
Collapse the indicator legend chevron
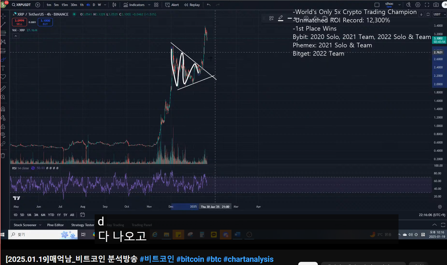coord(16,36)
